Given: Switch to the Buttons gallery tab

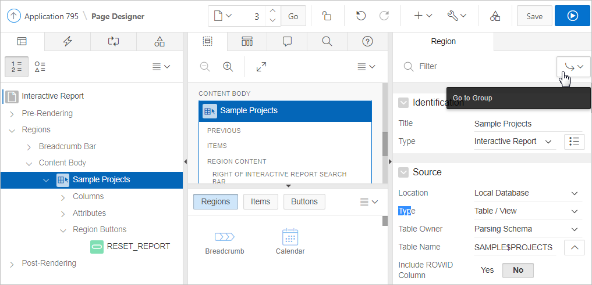Looking at the screenshot, I should point(304,201).
